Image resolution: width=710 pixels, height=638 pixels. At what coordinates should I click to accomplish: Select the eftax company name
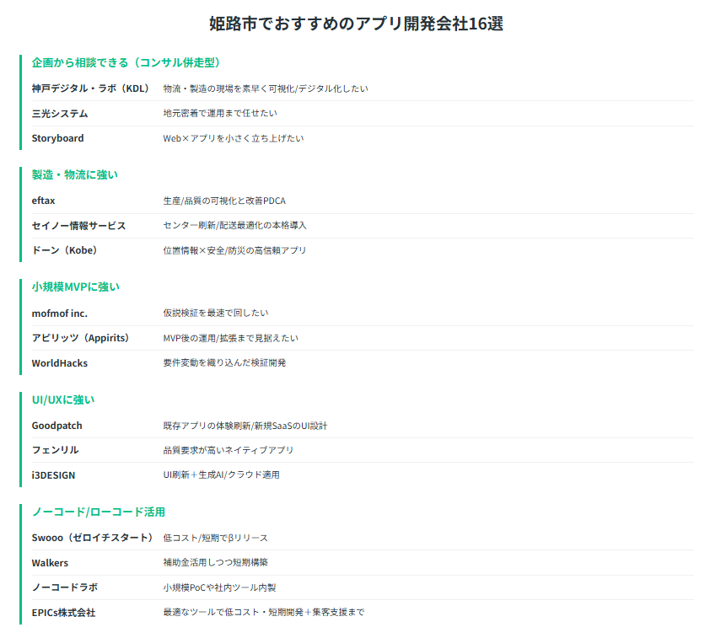click(x=43, y=201)
